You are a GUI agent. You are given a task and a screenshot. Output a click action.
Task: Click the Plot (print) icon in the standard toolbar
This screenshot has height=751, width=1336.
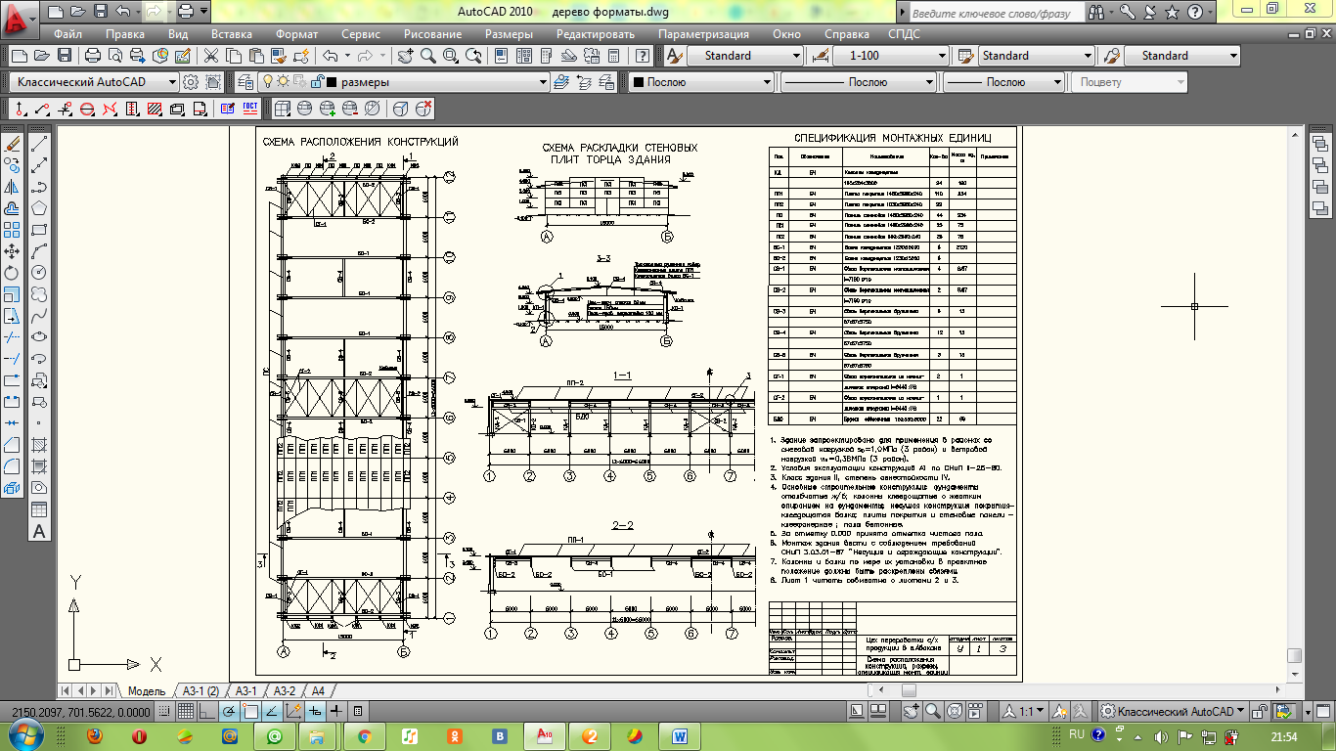[x=92, y=56]
